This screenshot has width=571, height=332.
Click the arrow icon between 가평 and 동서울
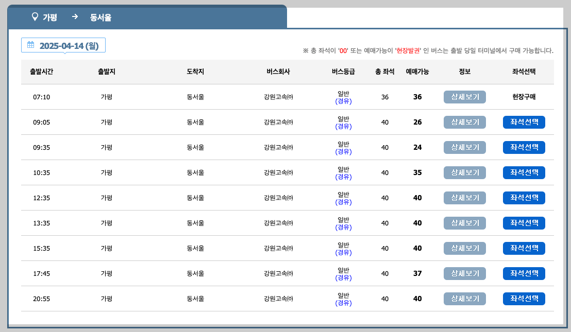75,17
